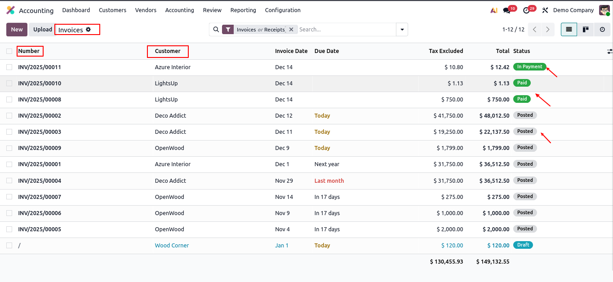Open the Reporting menu

click(x=243, y=10)
